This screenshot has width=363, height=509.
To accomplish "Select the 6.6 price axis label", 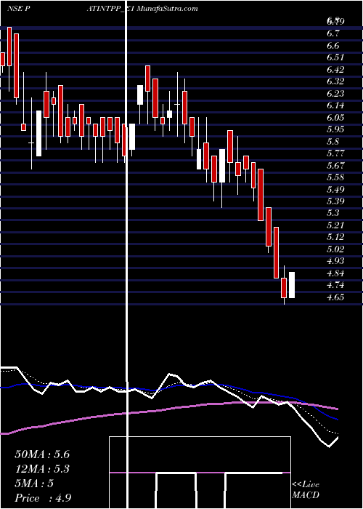I will 333,45.
